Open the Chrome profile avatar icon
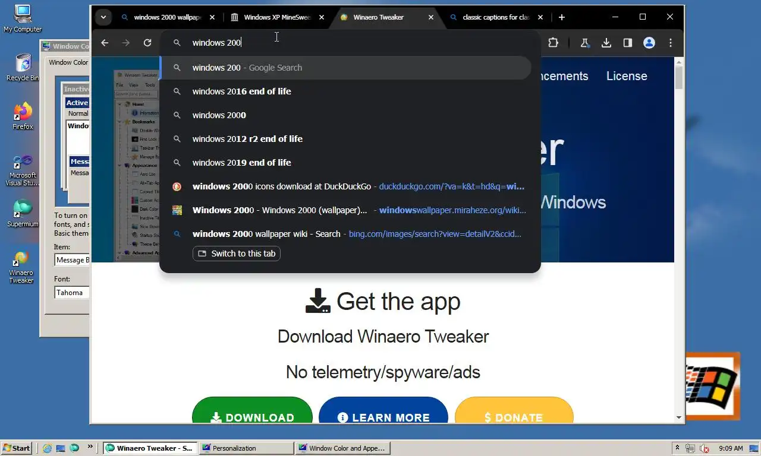761x456 pixels. pos(649,43)
